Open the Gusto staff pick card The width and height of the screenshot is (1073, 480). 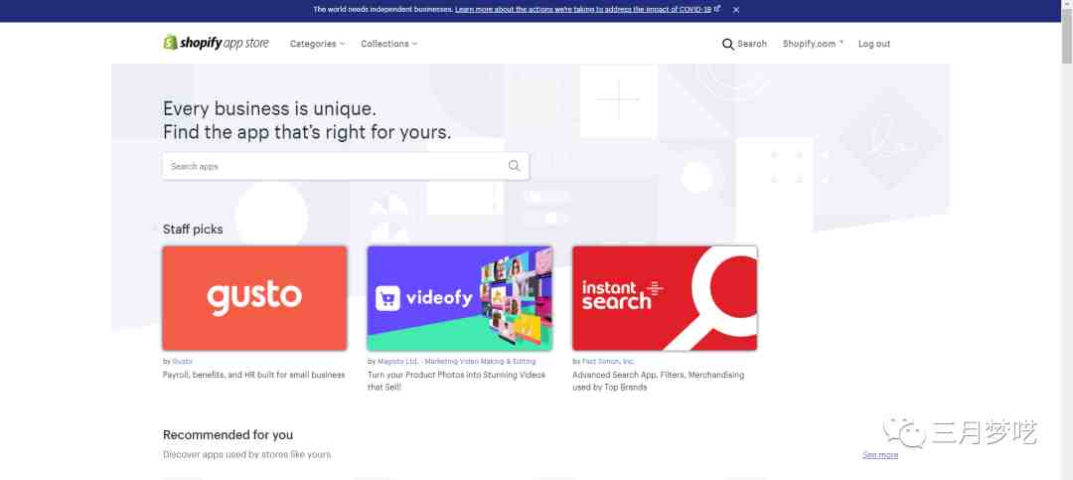[x=254, y=298]
